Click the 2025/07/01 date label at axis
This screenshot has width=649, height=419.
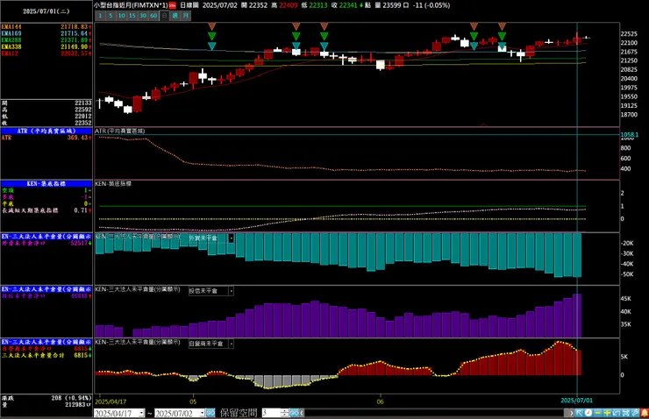[576, 401]
